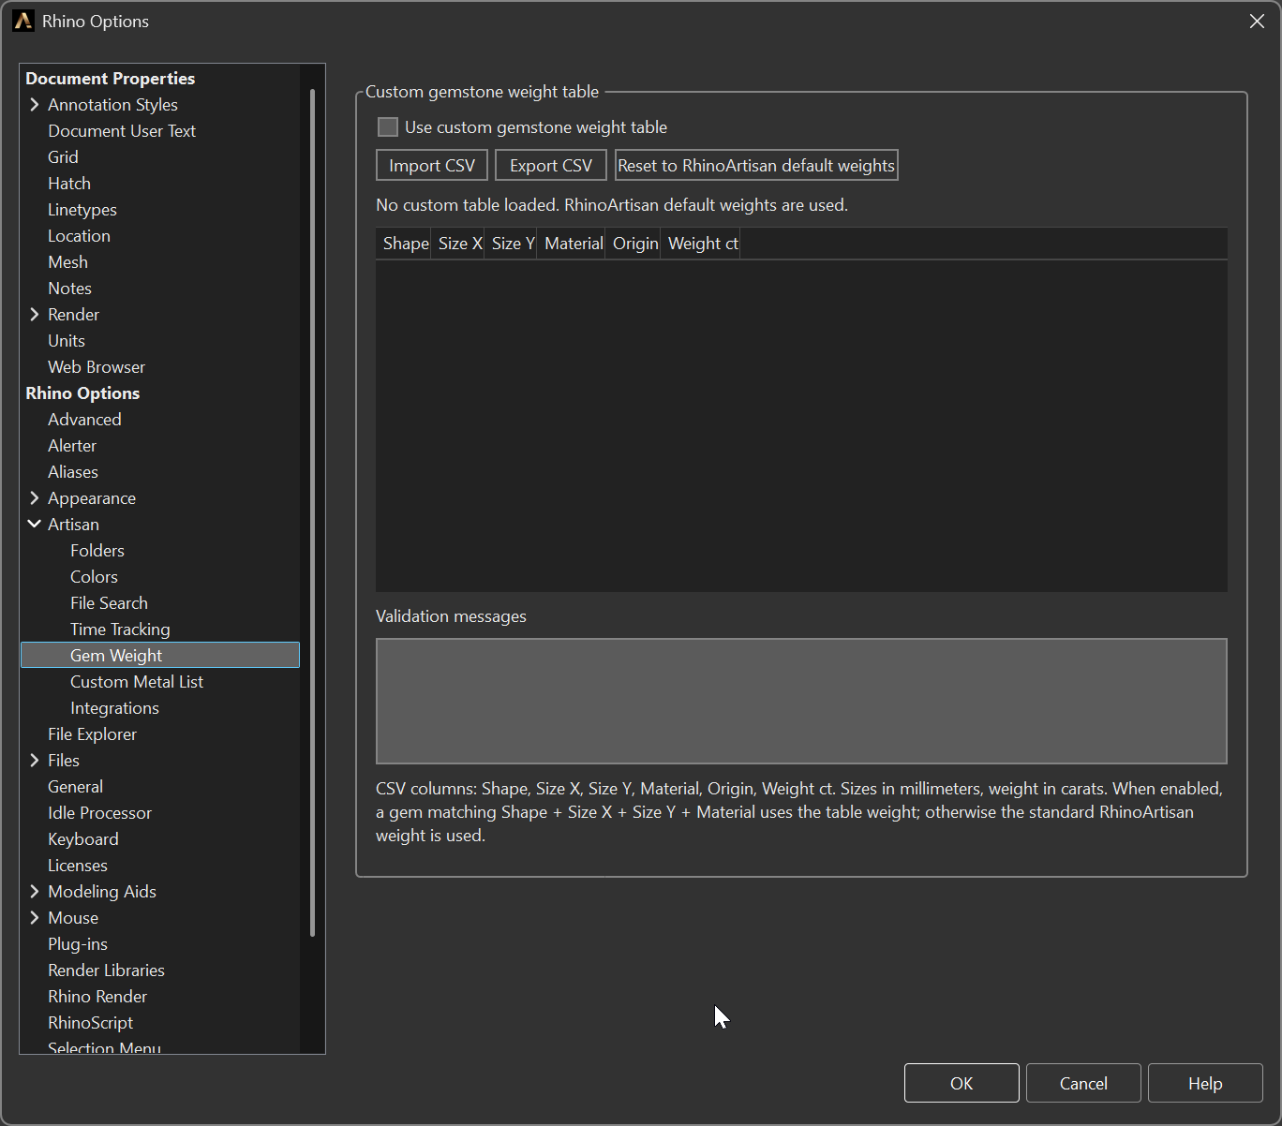Cancel the Rhino Options dialog
1282x1126 pixels.
(x=1083, y=1083)
